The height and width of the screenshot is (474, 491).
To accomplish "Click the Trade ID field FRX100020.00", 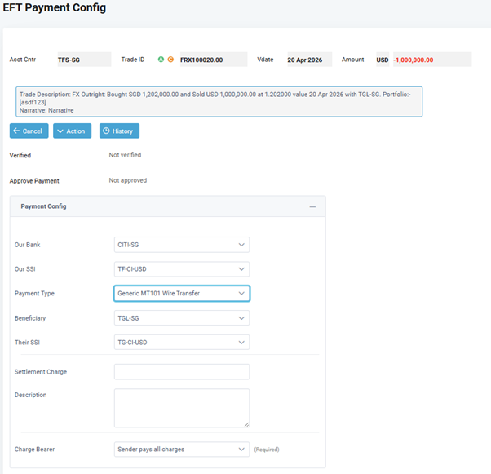I will click(211, 60).
